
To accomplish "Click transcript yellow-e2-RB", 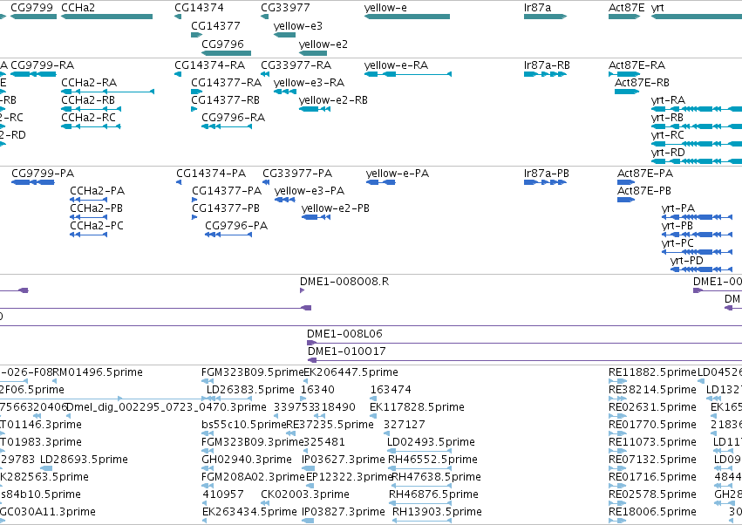I will (x=315, y=109).
